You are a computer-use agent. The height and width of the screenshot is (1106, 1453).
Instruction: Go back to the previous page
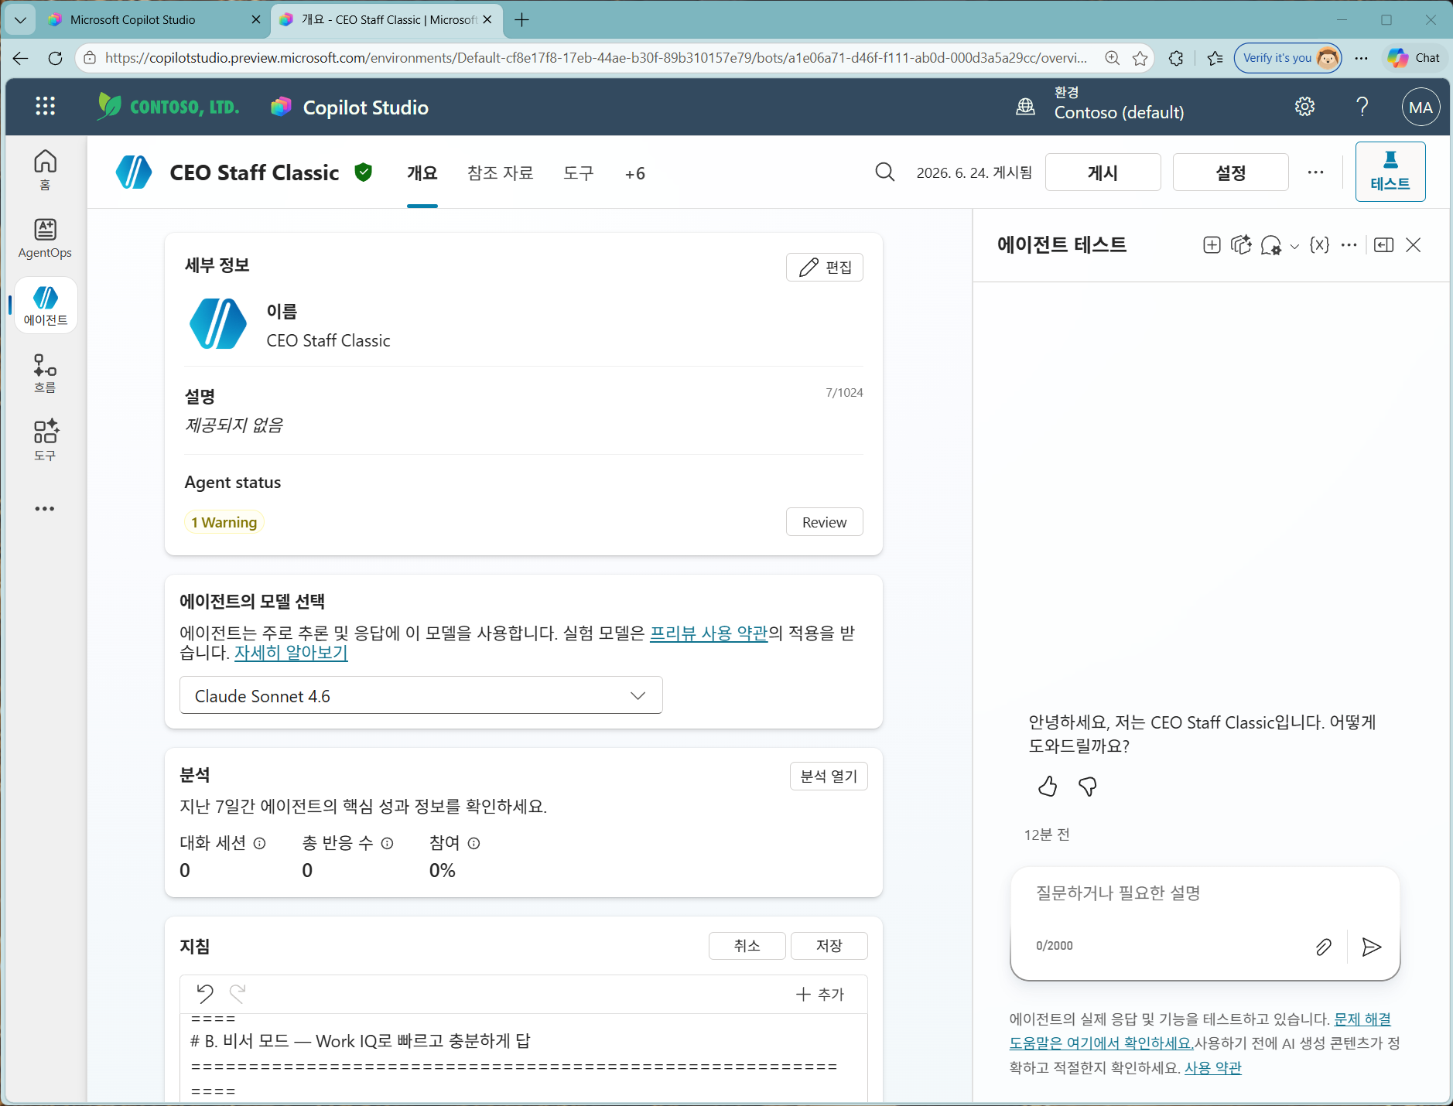tap(20, 58)
